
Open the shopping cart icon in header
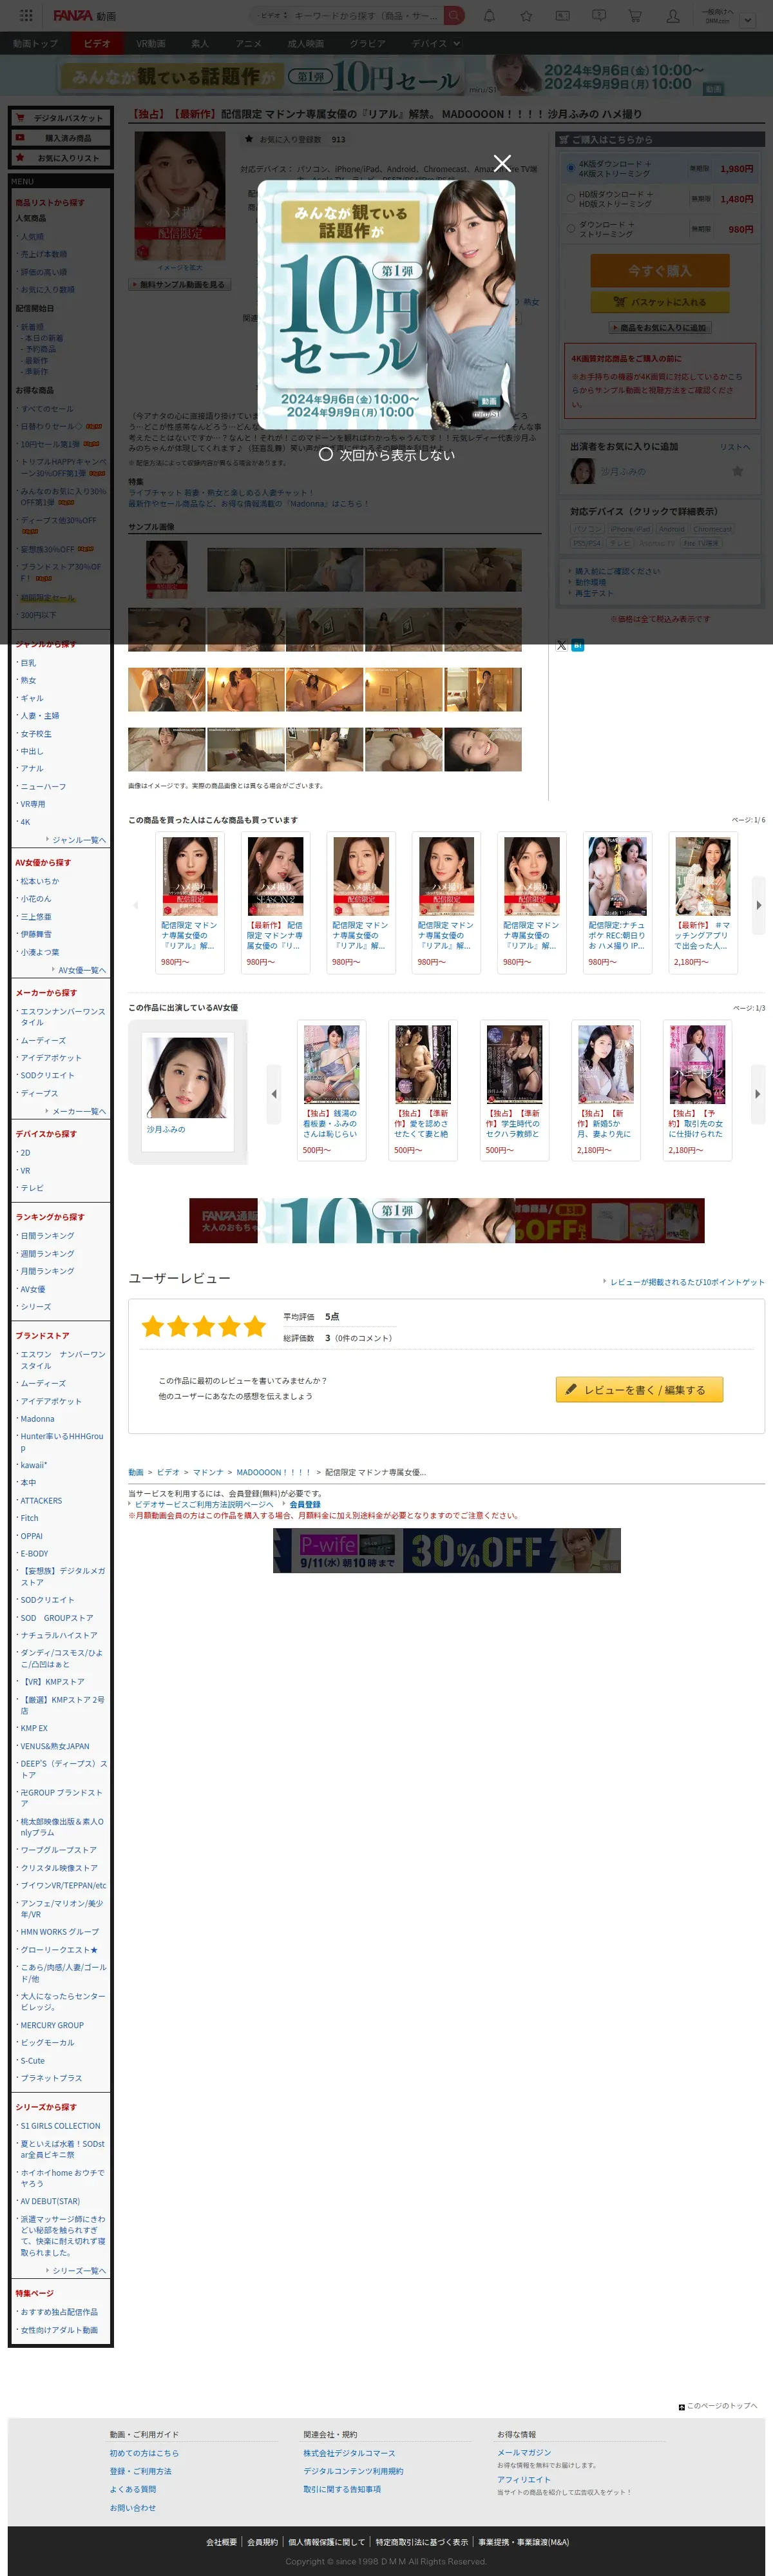tap(634, 15)
